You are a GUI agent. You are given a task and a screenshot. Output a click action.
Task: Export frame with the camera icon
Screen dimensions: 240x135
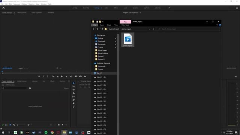(85, 76)
